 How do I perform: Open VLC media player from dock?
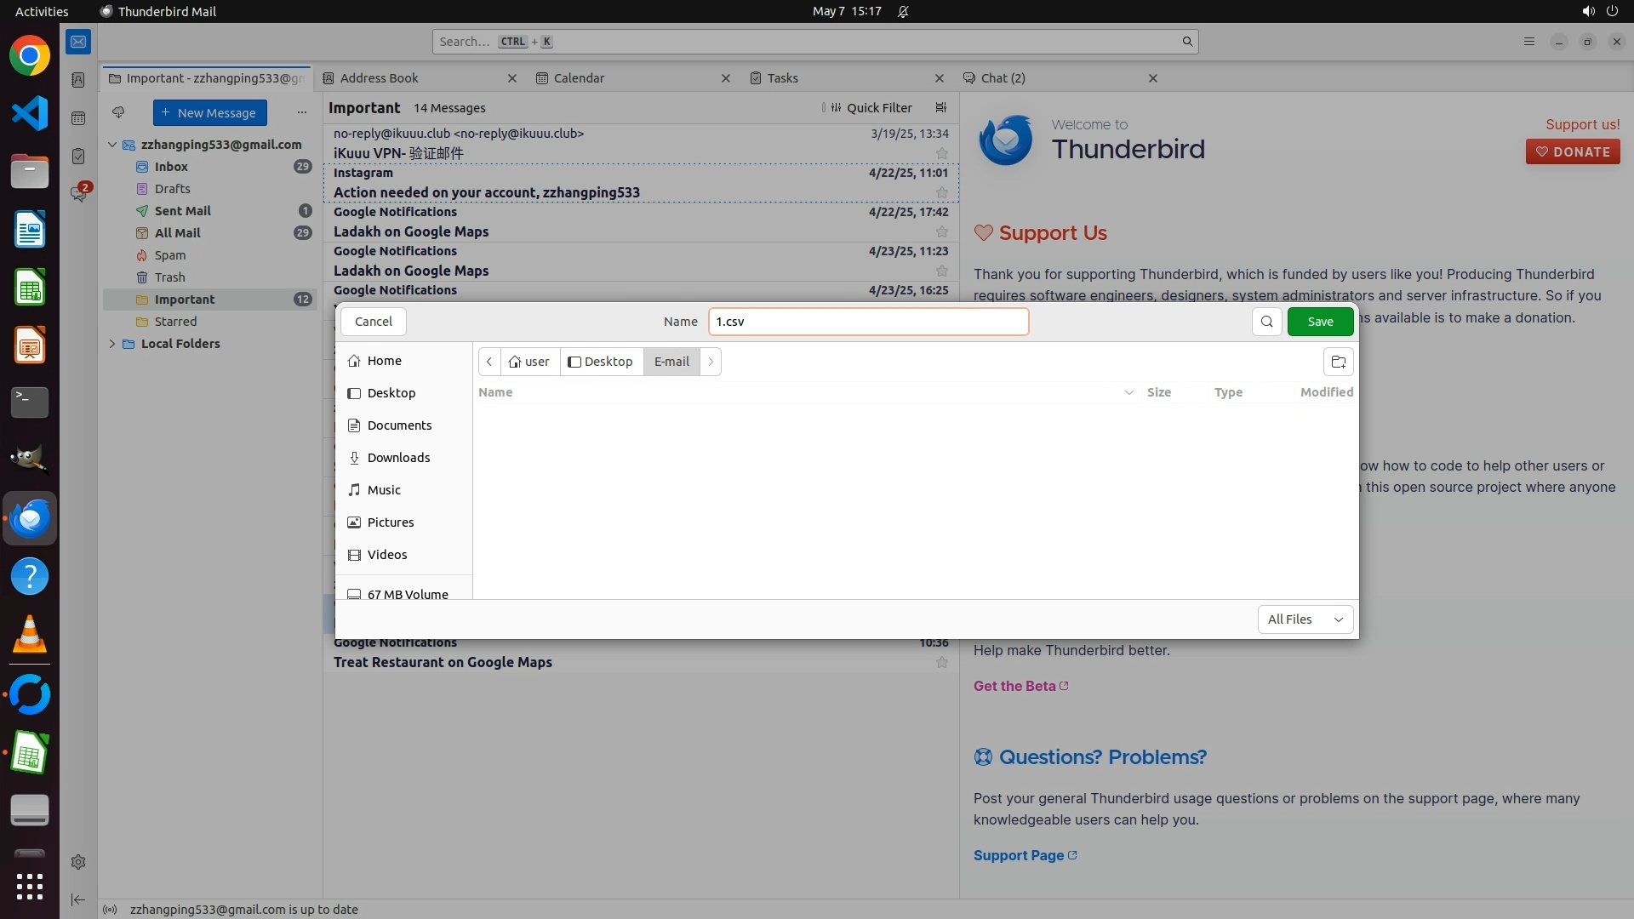[x=30, y=635]
